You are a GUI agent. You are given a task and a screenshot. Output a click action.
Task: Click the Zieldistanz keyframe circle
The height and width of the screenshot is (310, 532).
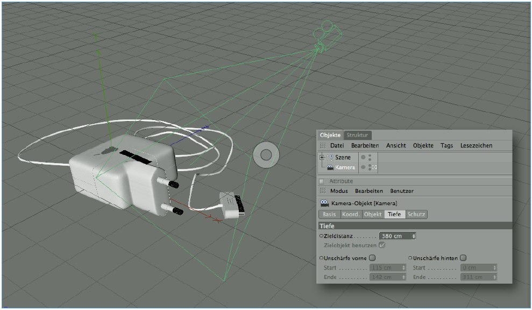[x=321, y=236]
